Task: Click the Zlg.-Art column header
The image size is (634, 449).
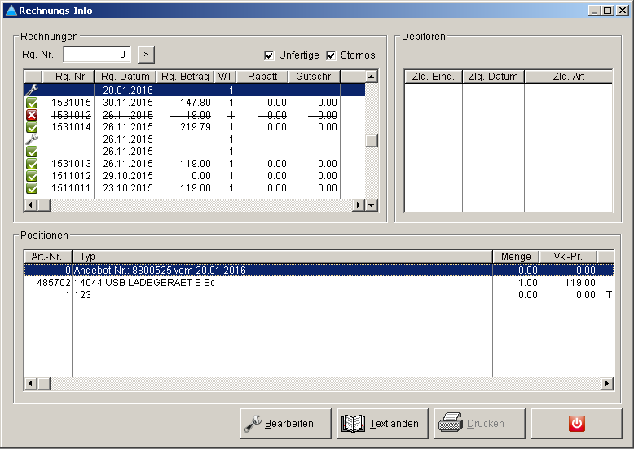Action: [569, 77]
